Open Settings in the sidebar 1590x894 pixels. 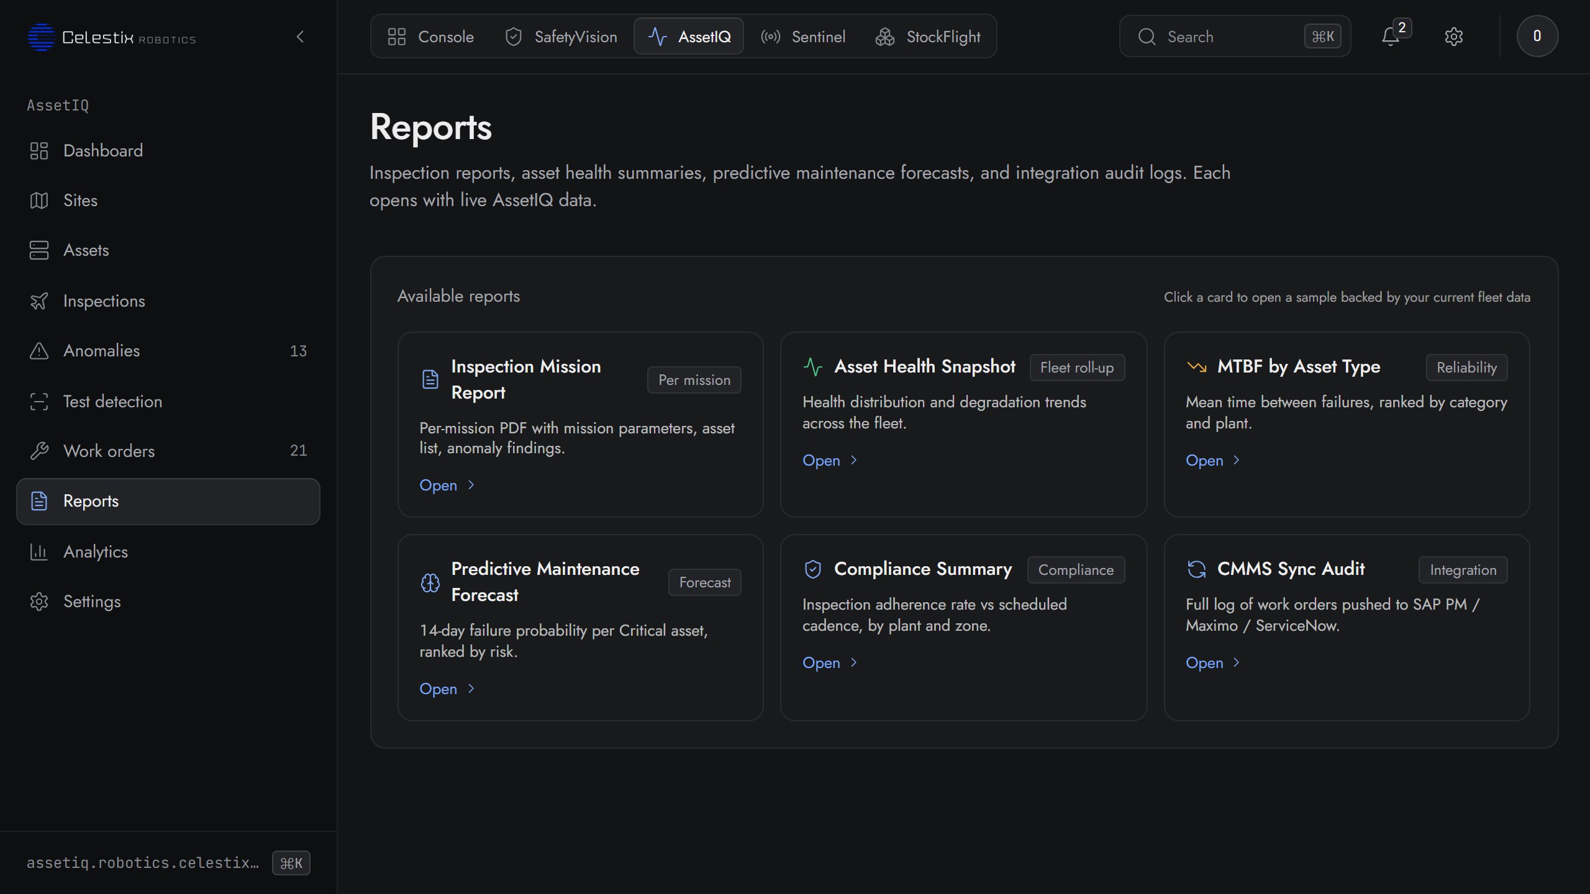click(168, 602)
